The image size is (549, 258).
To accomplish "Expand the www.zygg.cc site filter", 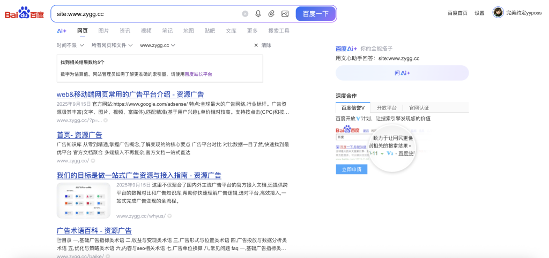I will click(158, 45).
